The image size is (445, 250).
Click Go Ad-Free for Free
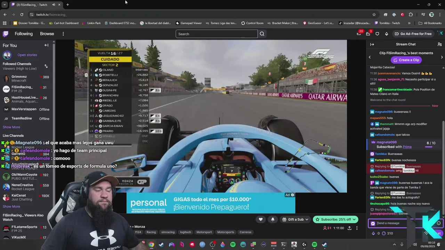click(413, 34)
